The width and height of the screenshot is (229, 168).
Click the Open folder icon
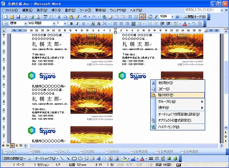(x=12, y=17)
